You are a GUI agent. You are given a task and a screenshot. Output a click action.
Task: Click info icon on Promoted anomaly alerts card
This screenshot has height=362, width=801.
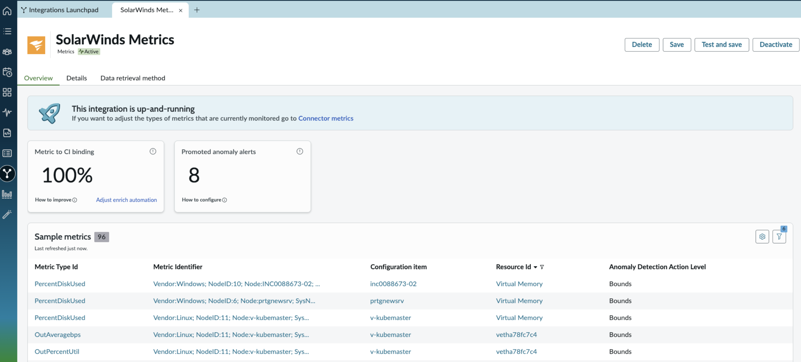click(x=300, y=151)
